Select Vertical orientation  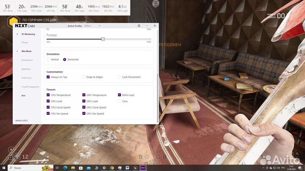pos(48,60)
